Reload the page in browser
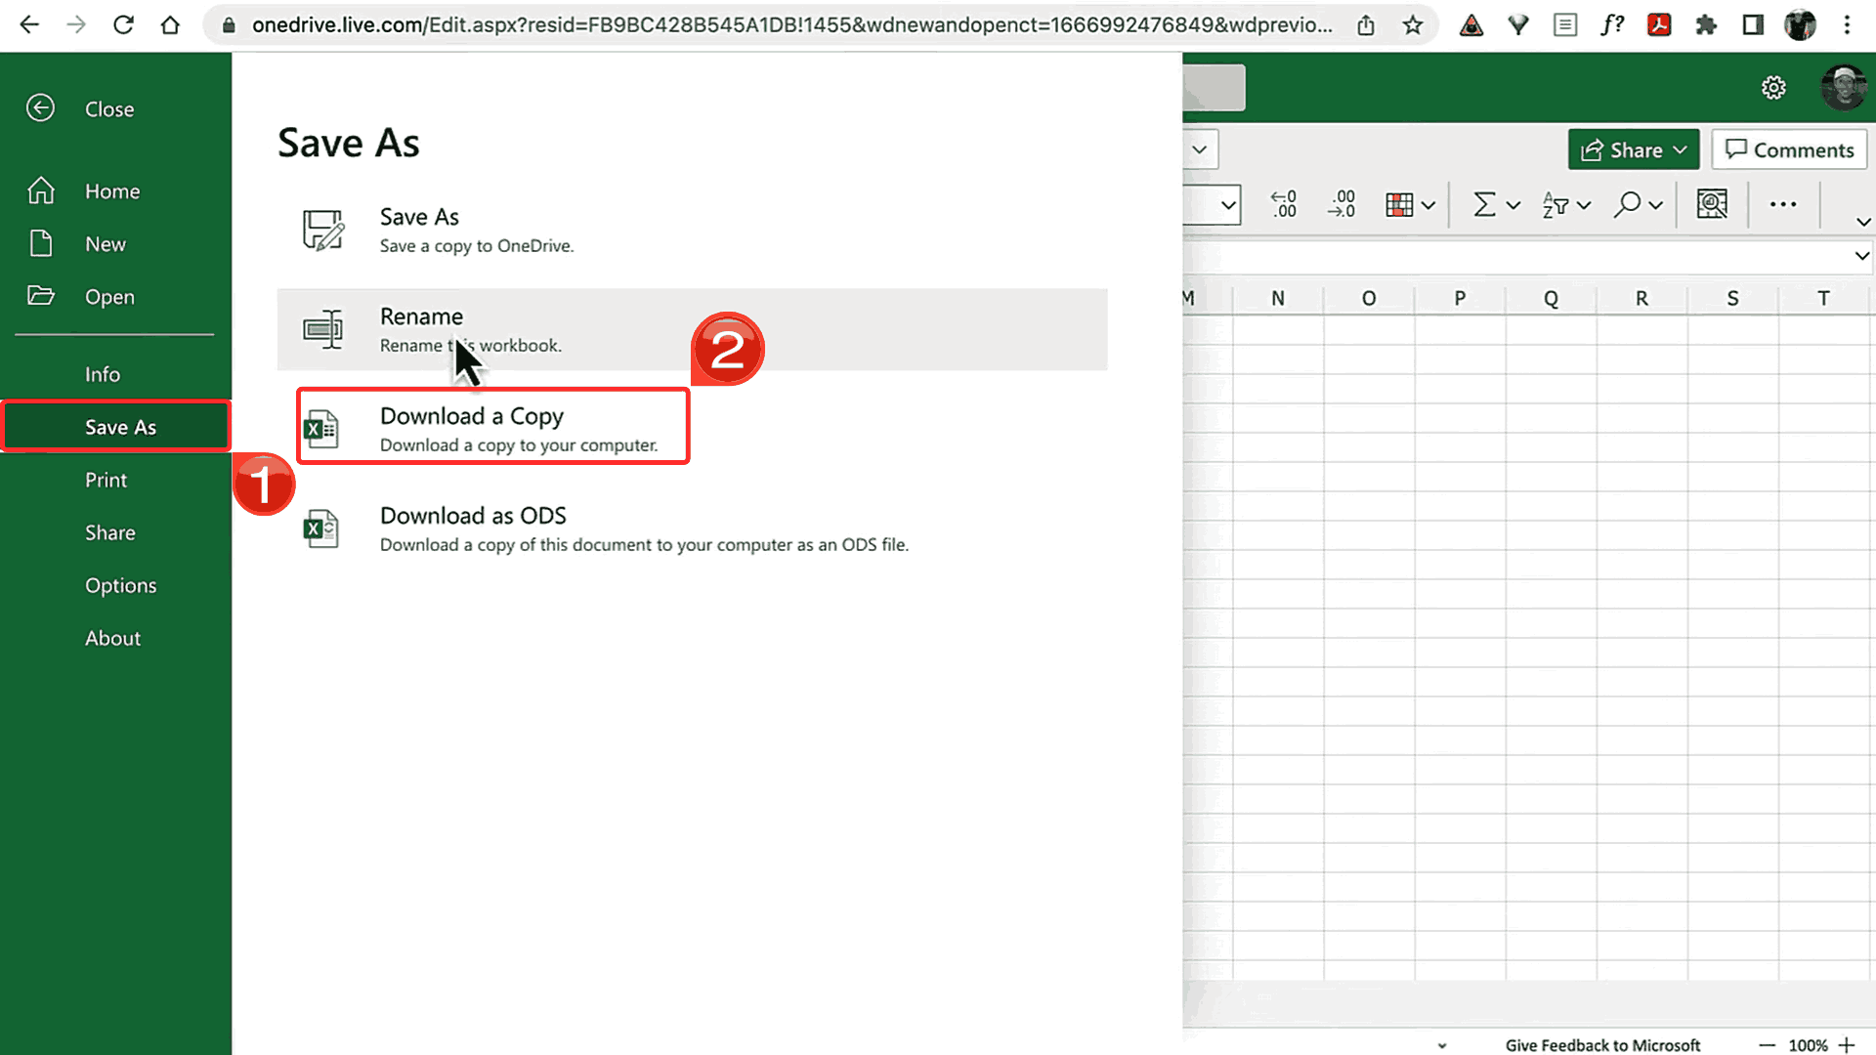 (x=123, y=24)
